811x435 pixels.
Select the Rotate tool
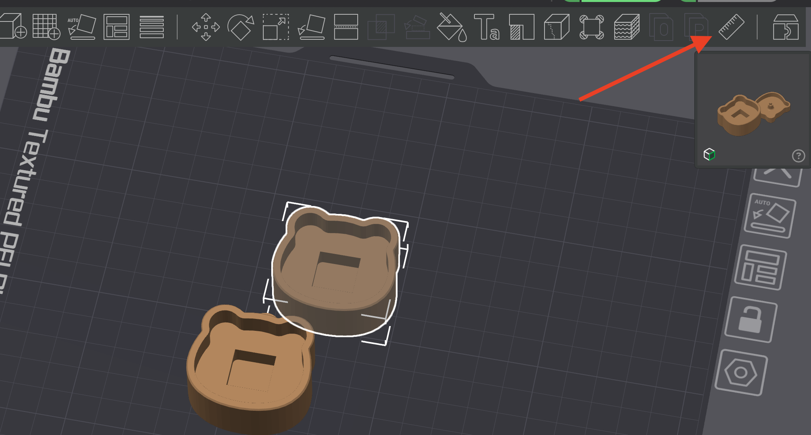coord(241,27)
